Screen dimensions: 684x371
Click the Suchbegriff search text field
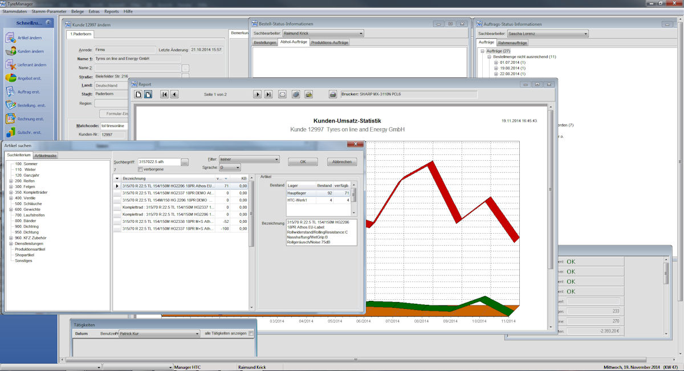click(x=158, y=162)
